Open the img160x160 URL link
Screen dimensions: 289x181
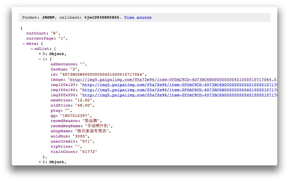pos(180,90)
